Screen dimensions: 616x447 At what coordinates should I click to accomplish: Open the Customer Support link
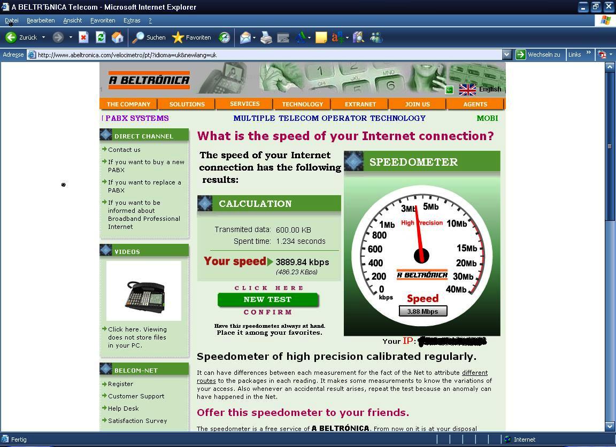pos(136,396)
